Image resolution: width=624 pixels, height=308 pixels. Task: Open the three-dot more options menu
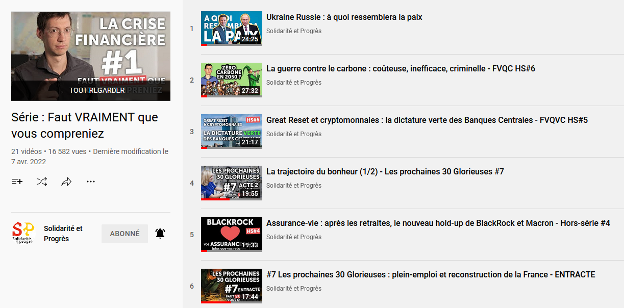pos(91,182)
